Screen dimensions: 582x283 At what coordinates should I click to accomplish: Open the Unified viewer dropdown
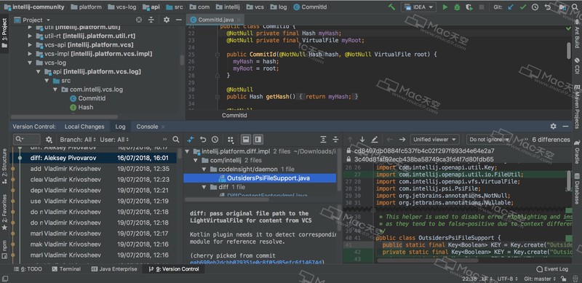[x=434, y=140]
